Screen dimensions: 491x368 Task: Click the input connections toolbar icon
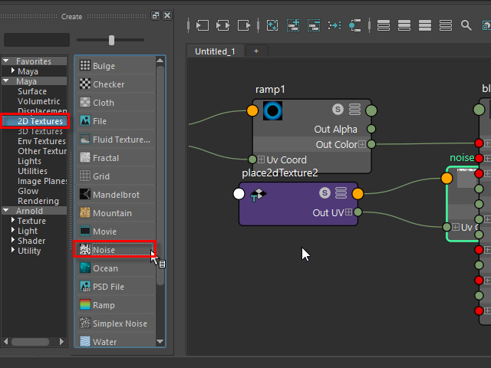[202, 25]
